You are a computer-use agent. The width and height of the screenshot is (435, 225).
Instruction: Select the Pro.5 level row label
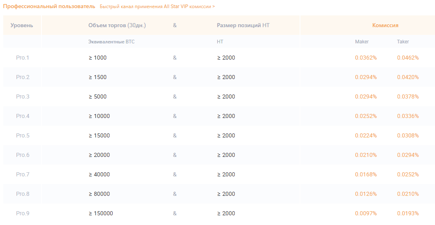click(23, 135)
